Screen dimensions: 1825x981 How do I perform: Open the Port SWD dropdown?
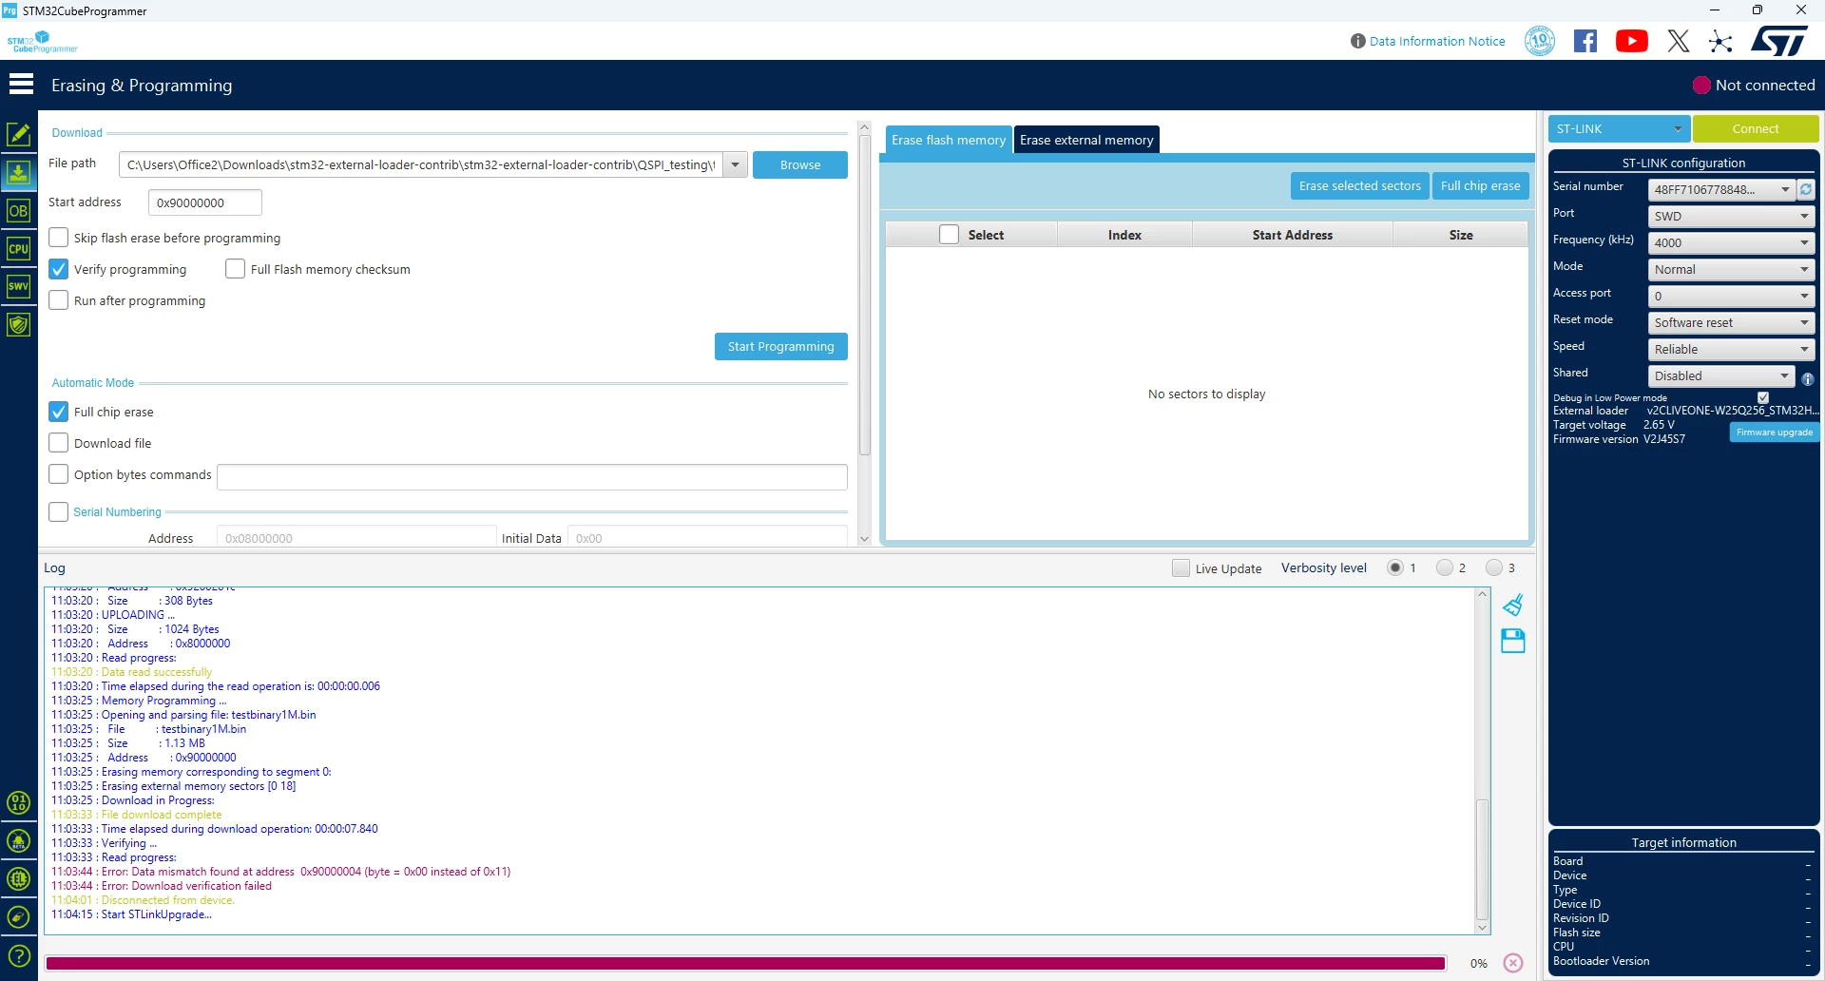point(1731,216)
